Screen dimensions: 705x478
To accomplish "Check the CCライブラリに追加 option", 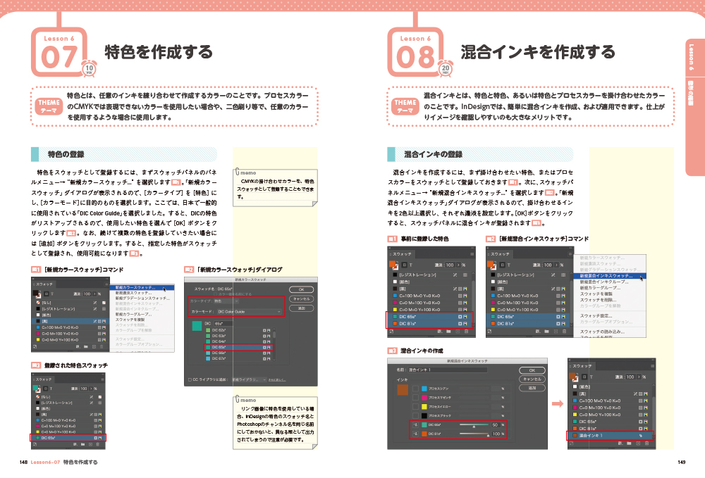I will click(x=188, y=379).
